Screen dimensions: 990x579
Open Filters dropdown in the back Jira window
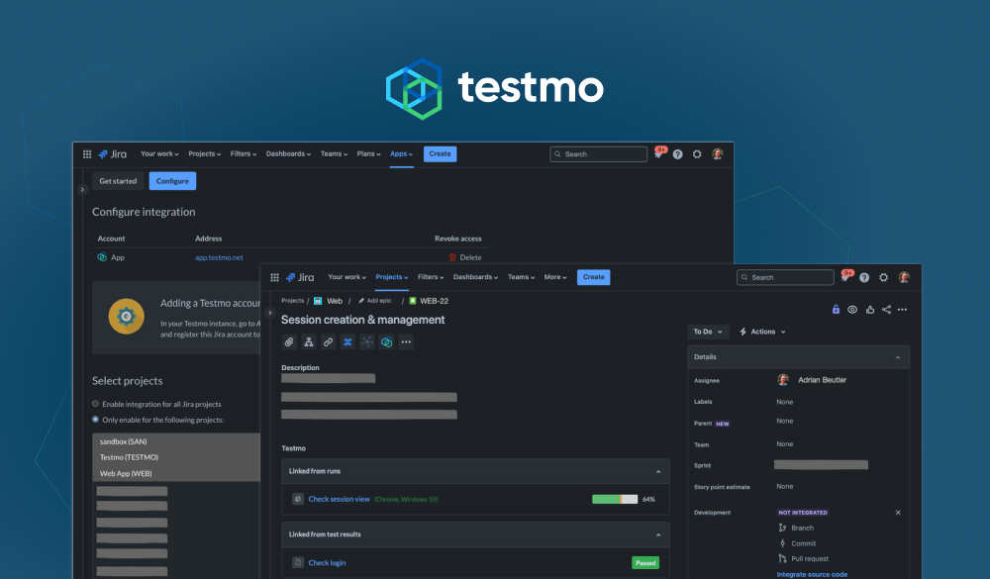coord(244,154)
